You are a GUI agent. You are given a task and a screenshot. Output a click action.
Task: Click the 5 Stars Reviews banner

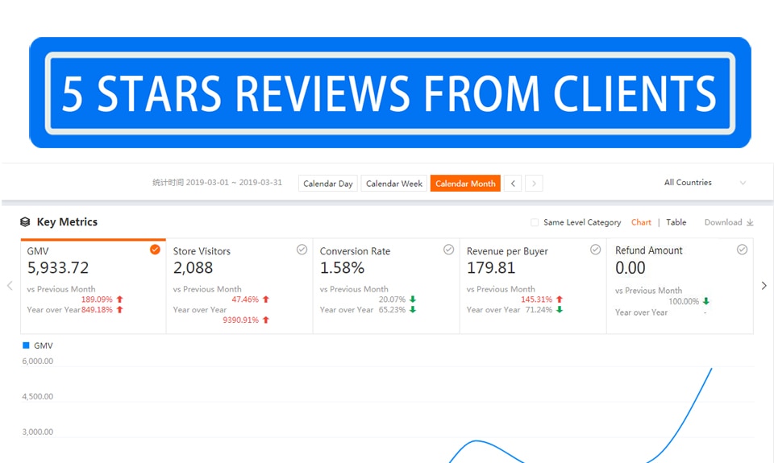[390, 93]
